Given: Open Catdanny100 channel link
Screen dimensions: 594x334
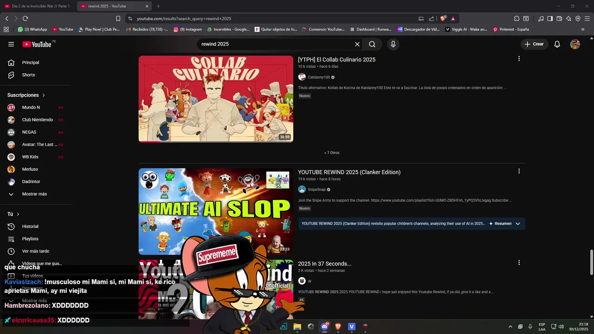Looking at the screenshot, I should 319,77.
